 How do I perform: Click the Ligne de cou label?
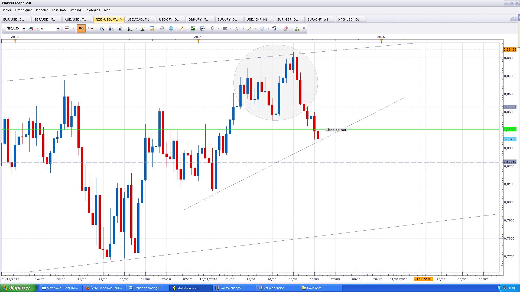point(336,130)
